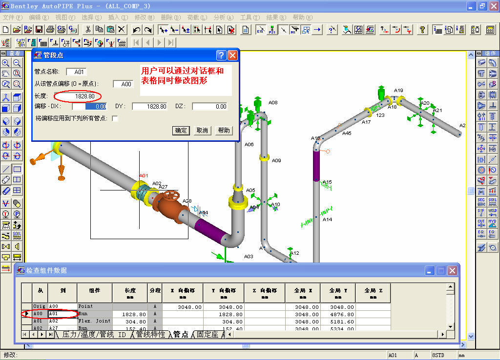500x360 pixels.
Task: Click the Zoom Out magnifier icon
Action: [x=17, y=63]
